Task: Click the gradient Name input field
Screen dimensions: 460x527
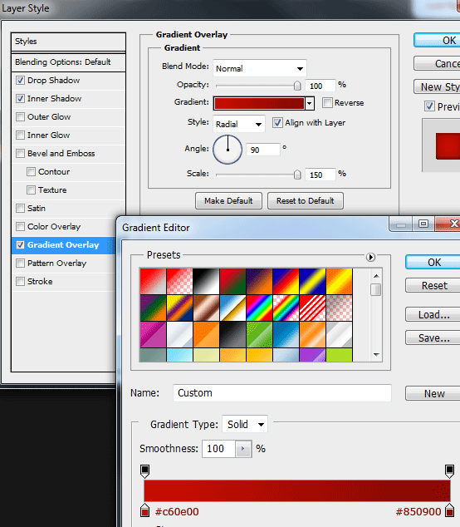Action: coord(282,393)
